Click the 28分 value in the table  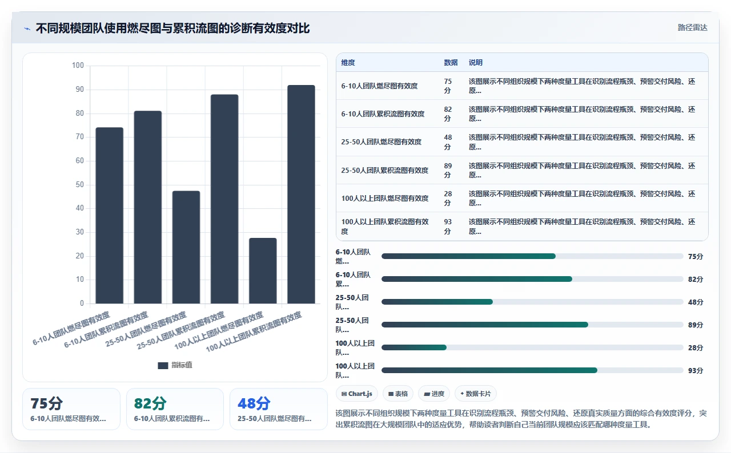[448, 199]
